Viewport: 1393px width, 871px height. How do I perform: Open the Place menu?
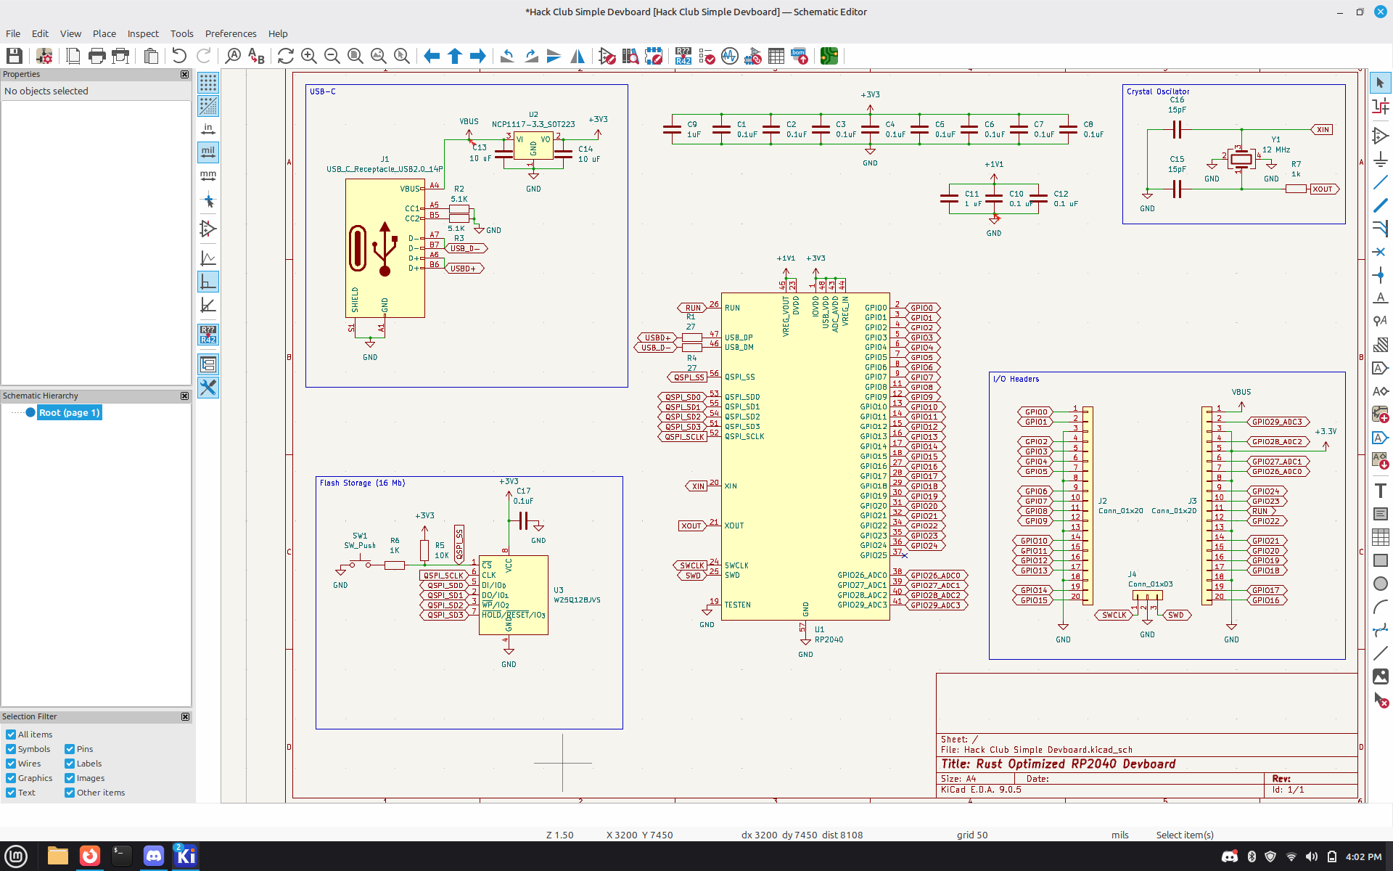104,33
